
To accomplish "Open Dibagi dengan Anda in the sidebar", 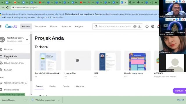I will pos(14,63).
